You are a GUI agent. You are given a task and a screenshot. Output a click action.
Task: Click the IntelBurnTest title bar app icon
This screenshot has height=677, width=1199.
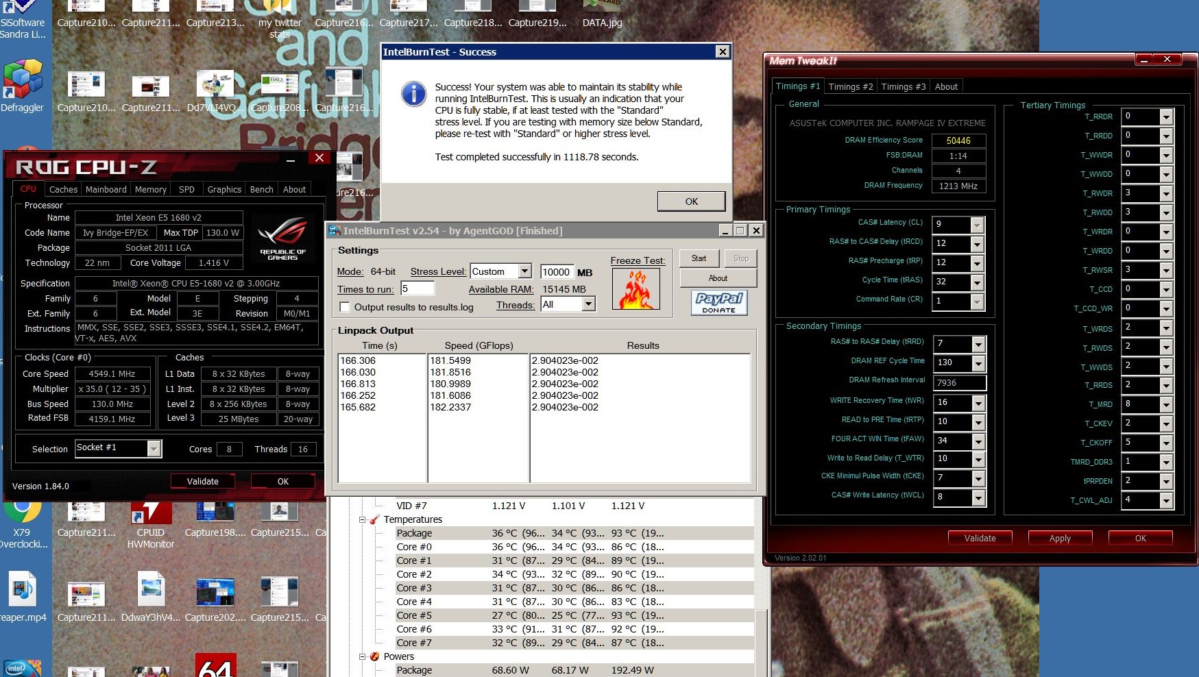(x=335, y=230)
